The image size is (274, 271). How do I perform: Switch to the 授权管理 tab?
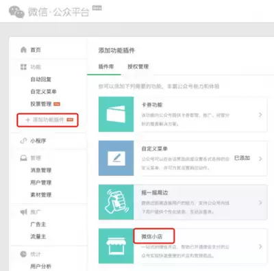click(x=138, y=66)
